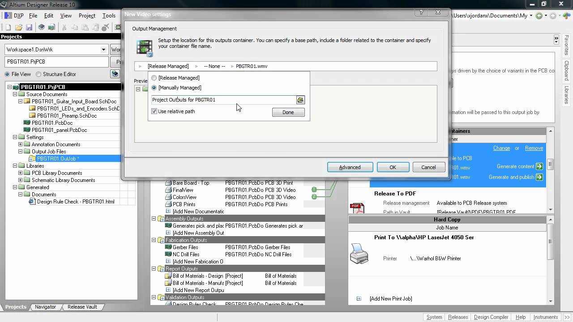
Task: Click the Remove link in containers panel
Action: point(534,148)
